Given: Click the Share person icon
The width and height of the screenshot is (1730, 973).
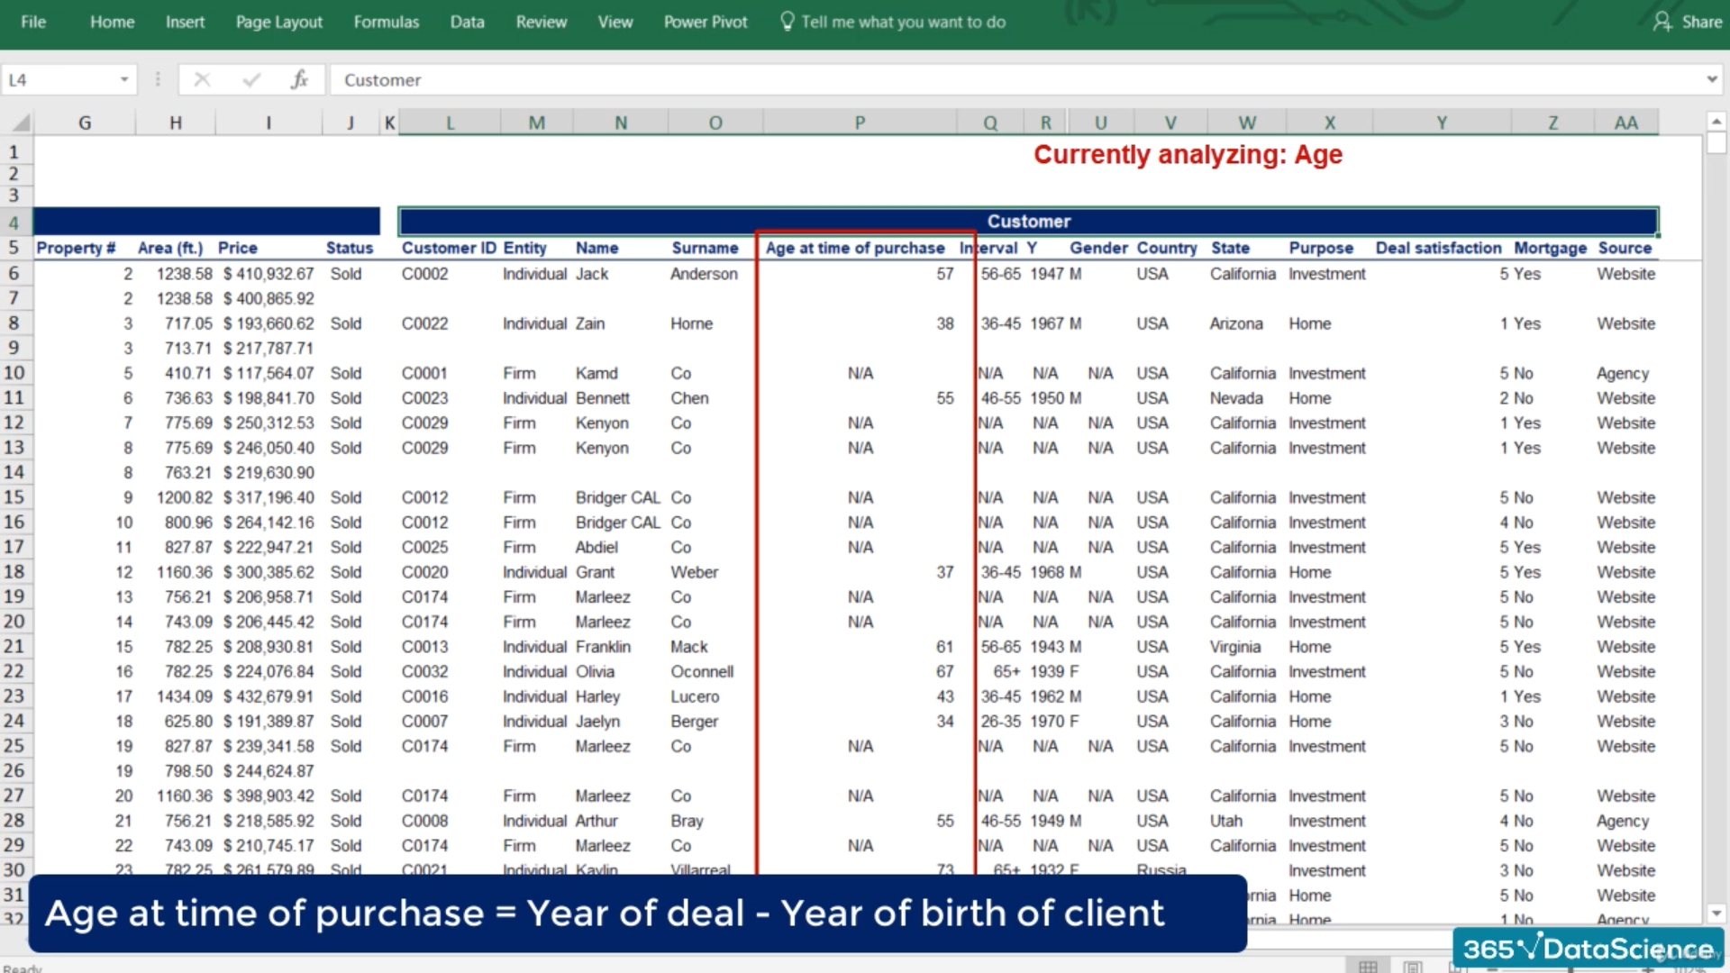Looking at the screenshot, I should click(1662, 22).
